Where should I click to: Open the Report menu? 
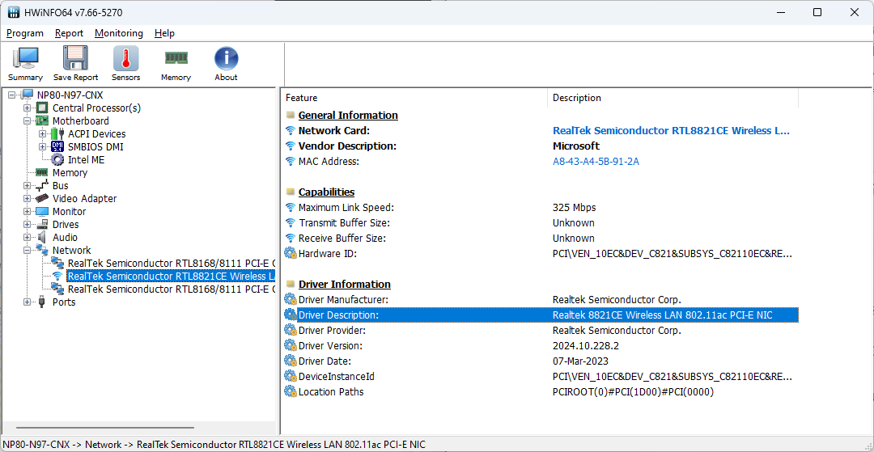[x=69, y=33]
